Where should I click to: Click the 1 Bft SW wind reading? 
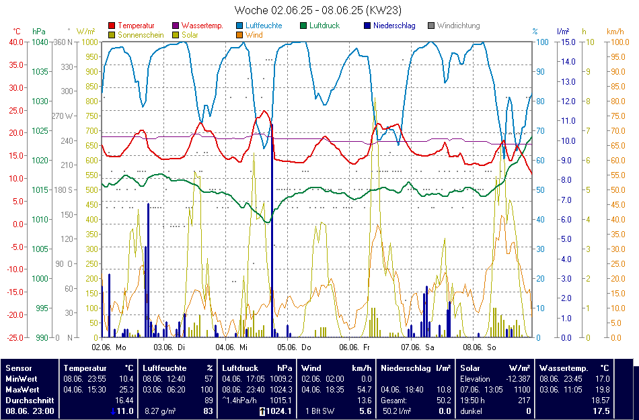coord(320,411)
